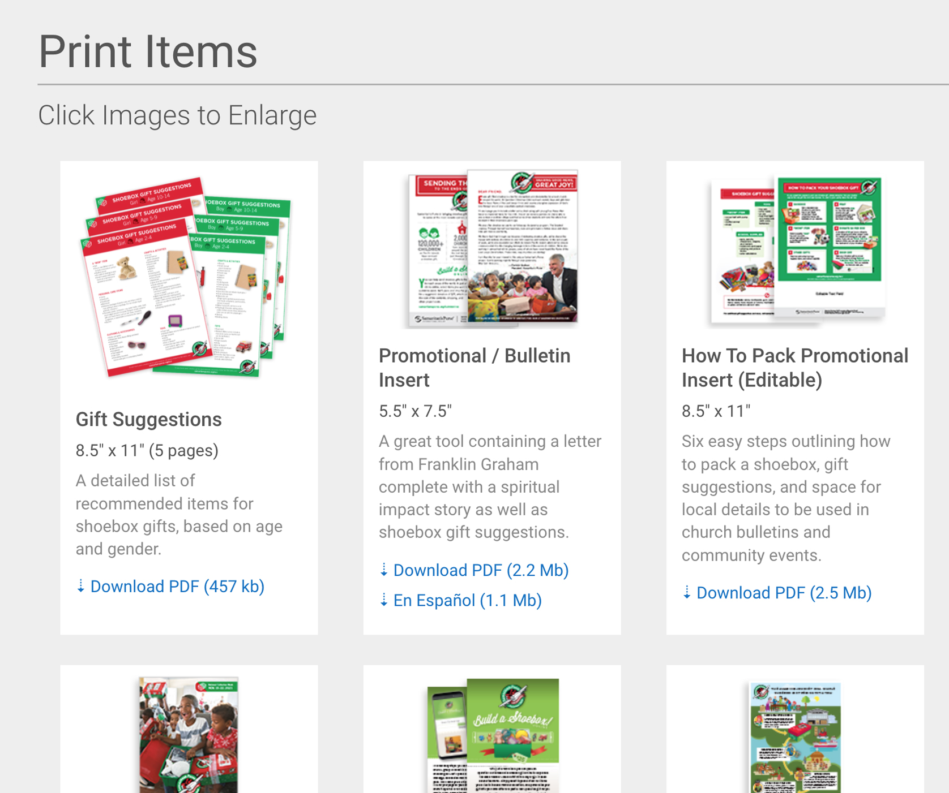Click download arrow icon beside 2.2 Mb PDF
949x793 pixels.
click(x=383, y=570)
